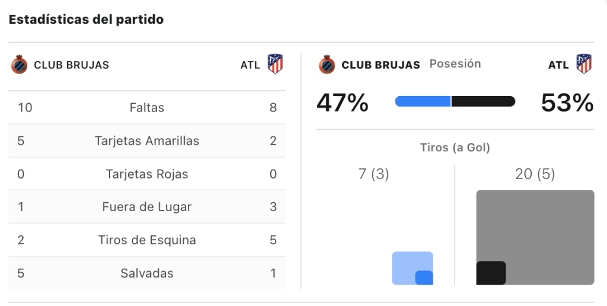The width and height of the screenshot is (607, 306).
Task: Click the Club Brujas crest in stats table header
Action: 19,64
